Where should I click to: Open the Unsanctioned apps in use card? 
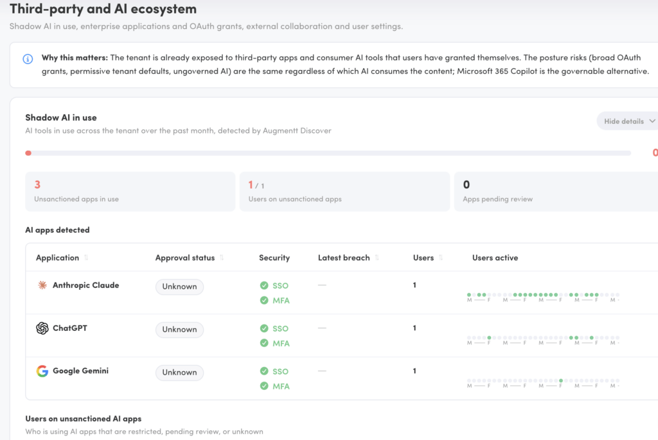tap(130, 192)
